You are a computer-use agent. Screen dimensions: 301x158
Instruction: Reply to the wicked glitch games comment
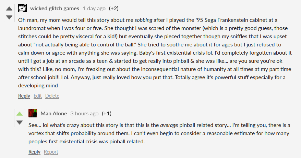tap(24, 96)
